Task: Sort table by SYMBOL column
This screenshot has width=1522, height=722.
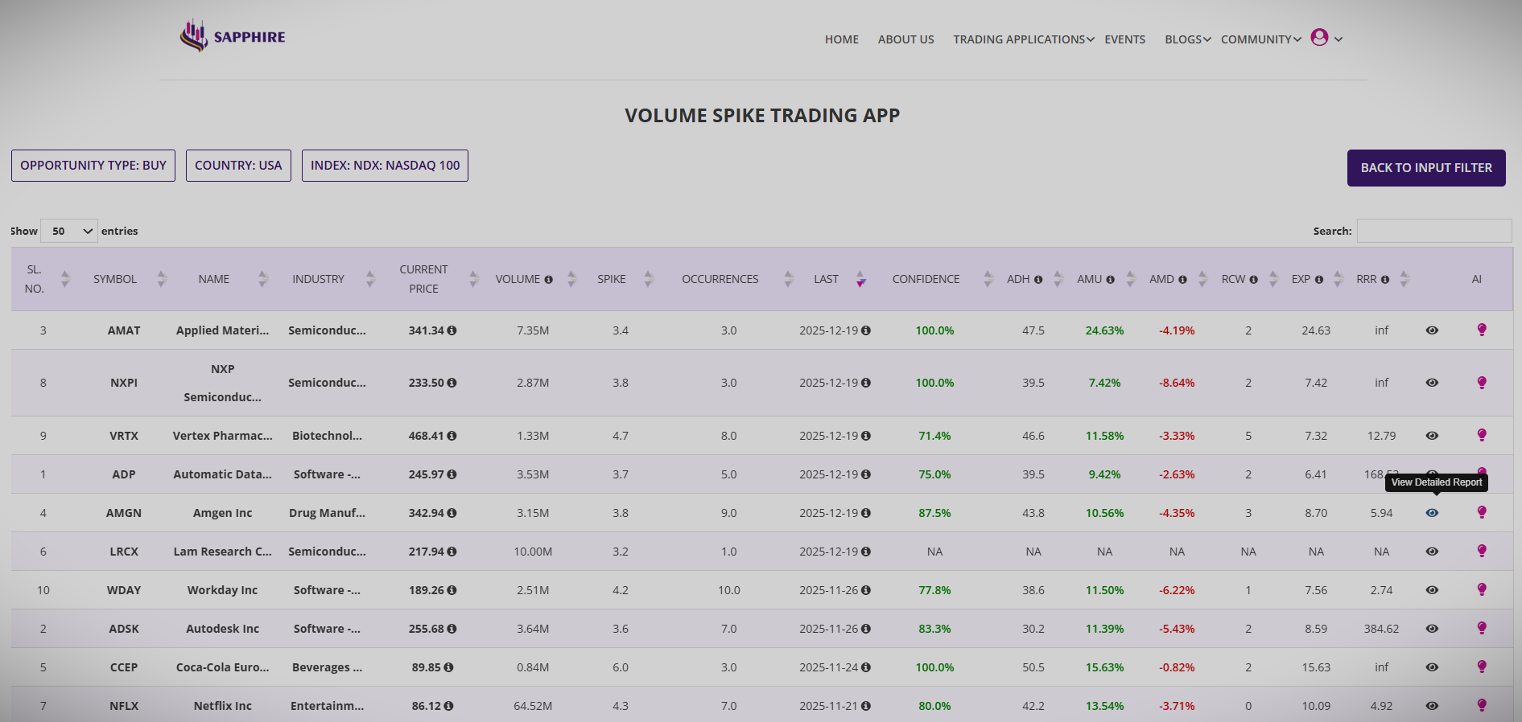Action: coord(161,279)
